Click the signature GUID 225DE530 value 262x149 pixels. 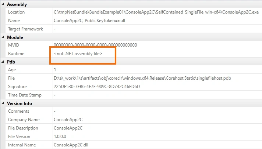pyautogui.click(x=97, y=87)
